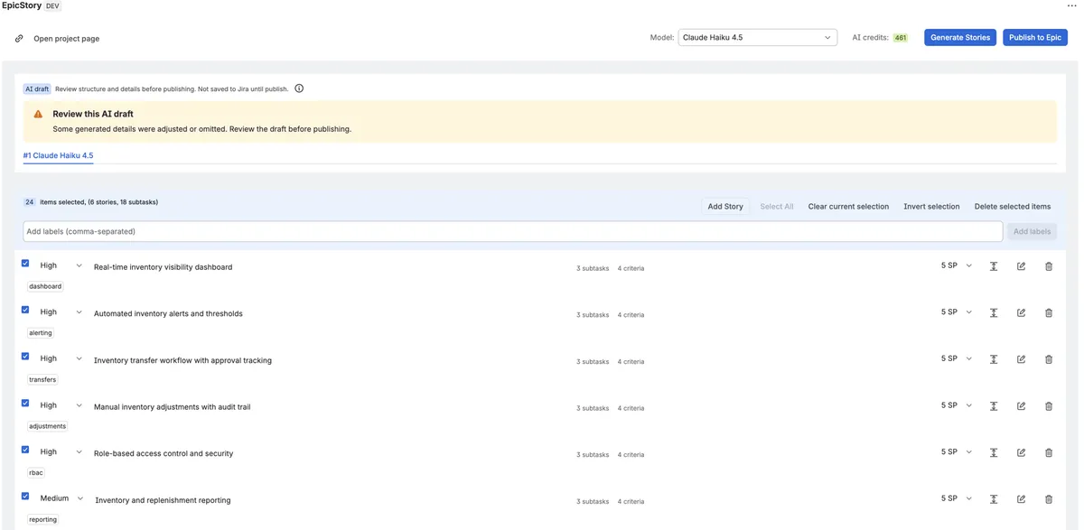Click Publish to Epic button
Viewport: 1084px width, 530px height.
tap(1035, 38)
